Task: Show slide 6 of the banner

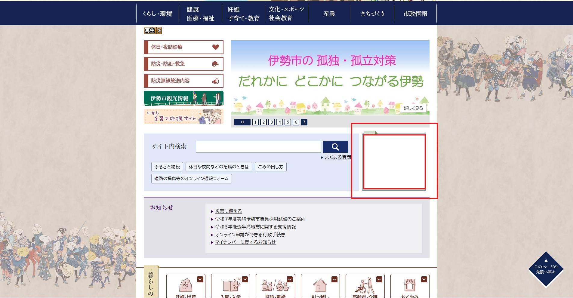Action: point(296,122)
